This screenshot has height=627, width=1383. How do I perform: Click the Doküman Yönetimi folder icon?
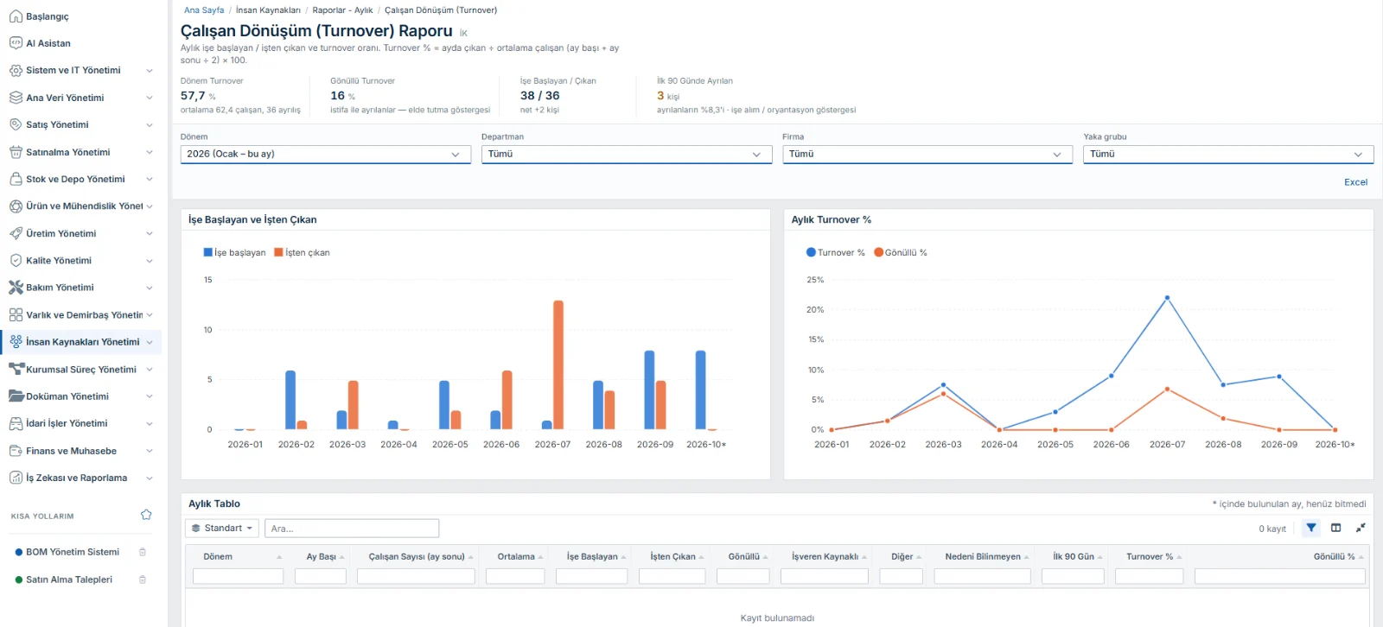pyautogui.click(x=16, y=396)
